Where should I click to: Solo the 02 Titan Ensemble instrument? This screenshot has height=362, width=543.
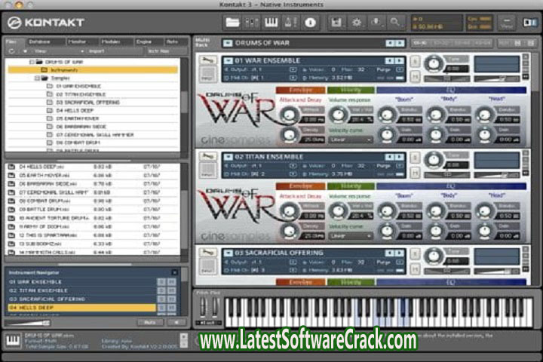(416, 158)
